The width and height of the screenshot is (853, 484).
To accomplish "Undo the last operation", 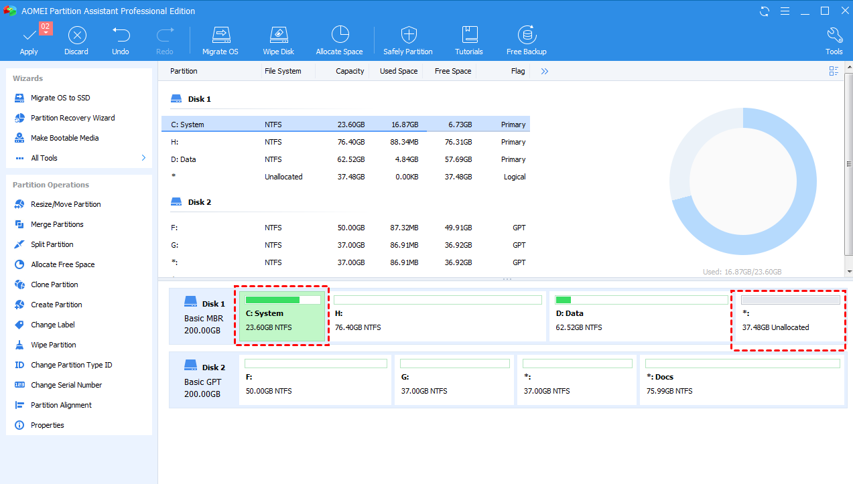I will 121,39.
